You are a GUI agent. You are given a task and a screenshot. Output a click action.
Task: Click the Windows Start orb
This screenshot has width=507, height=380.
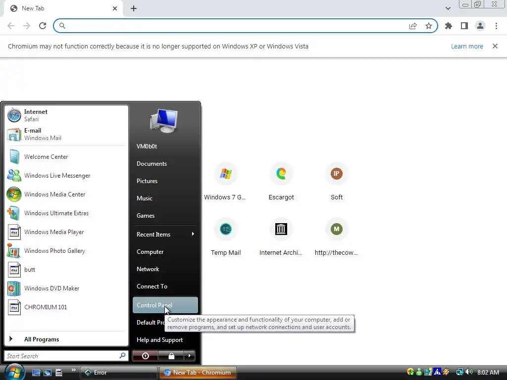pos(14,372)
